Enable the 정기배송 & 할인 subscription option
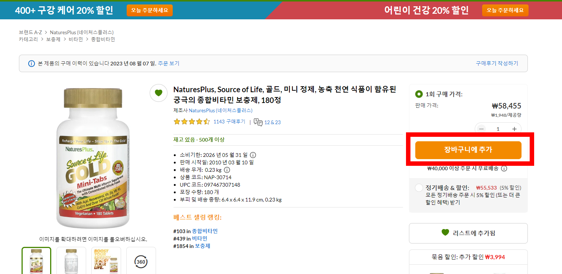 (419, 188)
